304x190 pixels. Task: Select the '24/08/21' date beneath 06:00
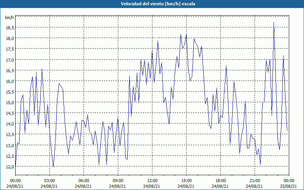(83, 186)
